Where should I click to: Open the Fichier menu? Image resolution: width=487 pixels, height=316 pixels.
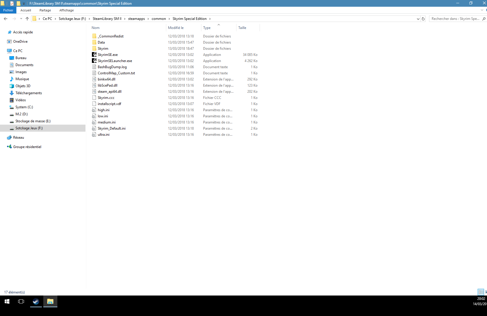click(x=8, y=10)
